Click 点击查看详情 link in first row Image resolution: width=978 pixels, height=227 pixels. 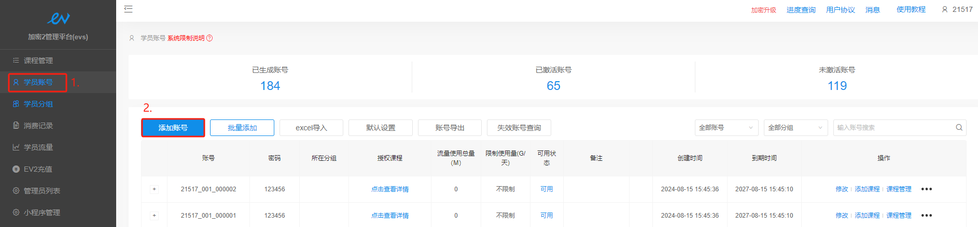pyautogui.click(x=389, y=189)
